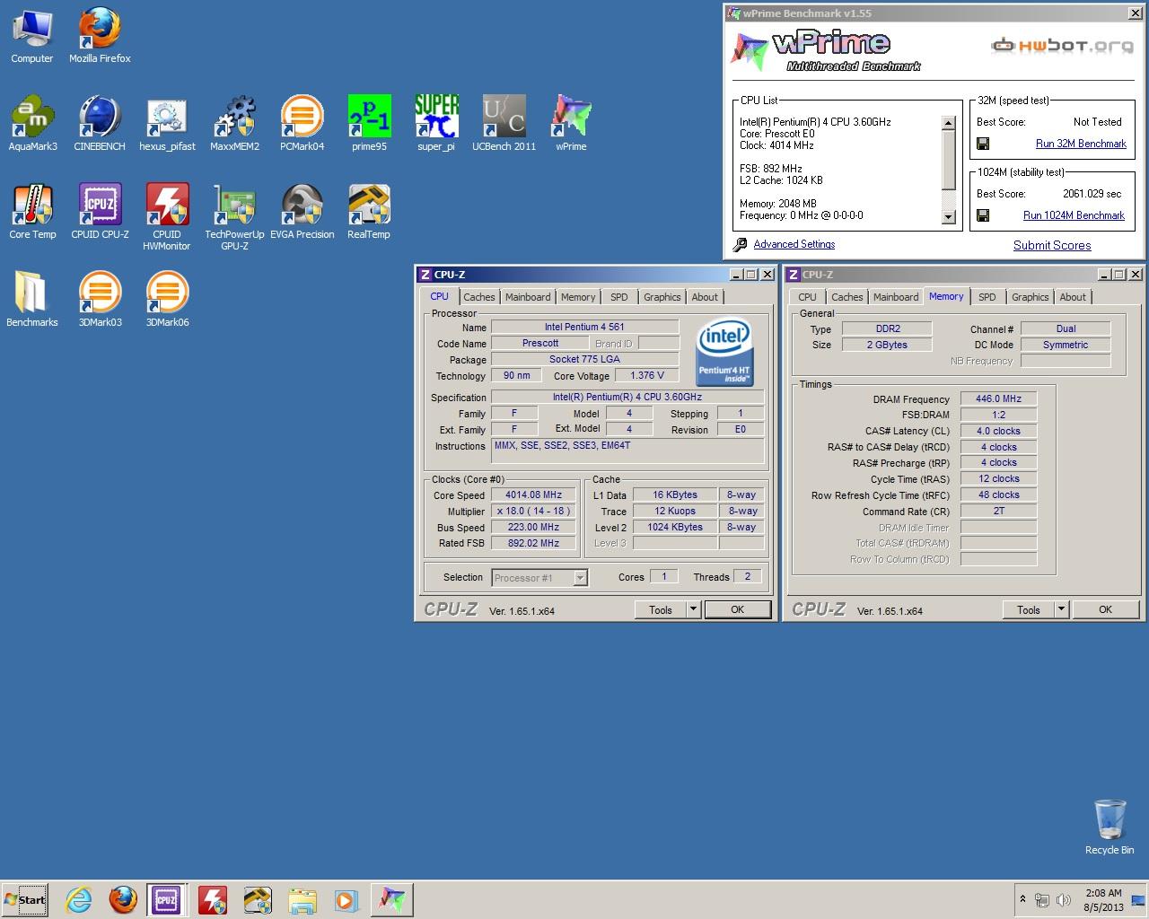Image resolution: width=1149 pixels, height=919 pixels.
Task: Click OK in the left CPU-Z window
Action: 738,609
